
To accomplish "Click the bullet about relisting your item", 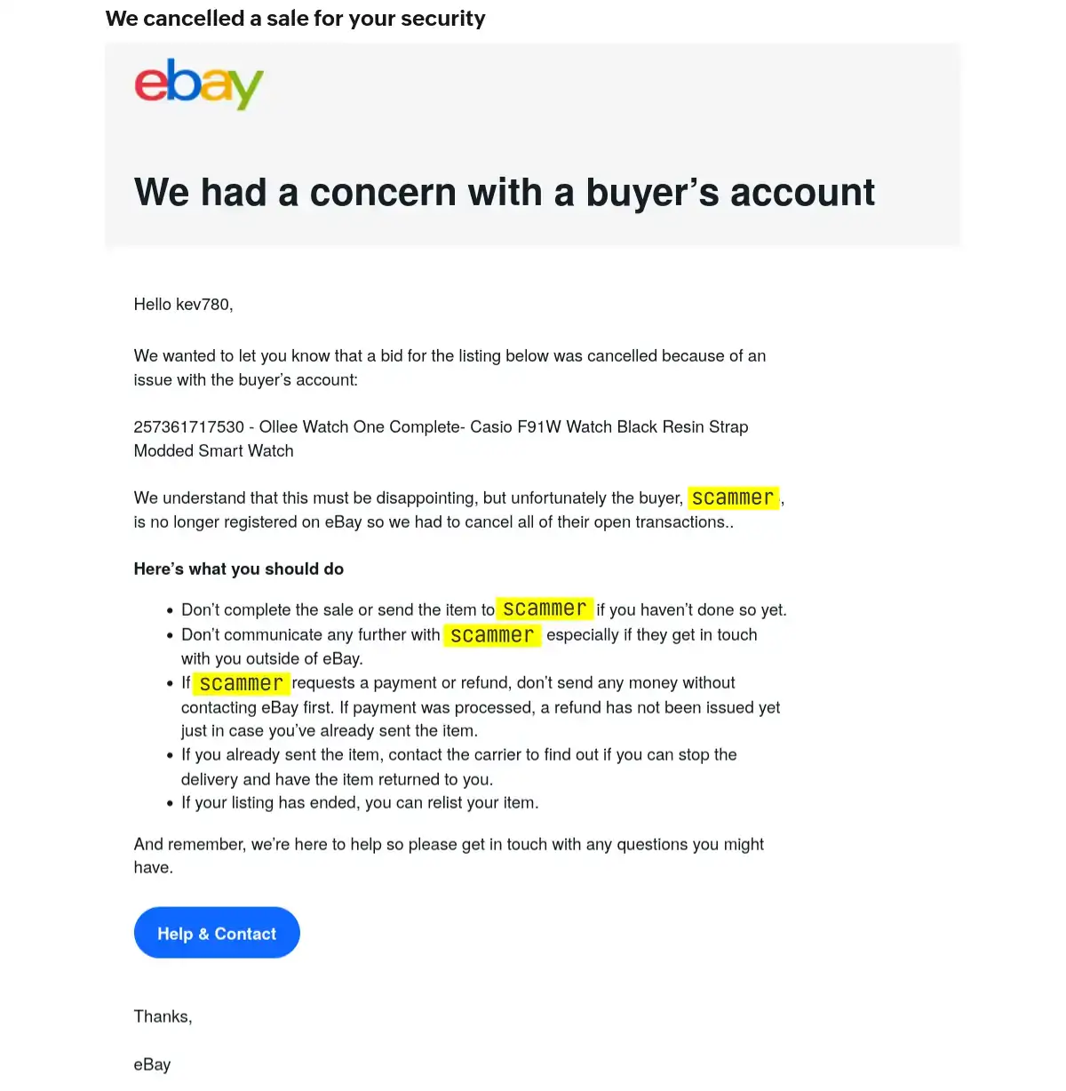I will click(x=360, y=802).
